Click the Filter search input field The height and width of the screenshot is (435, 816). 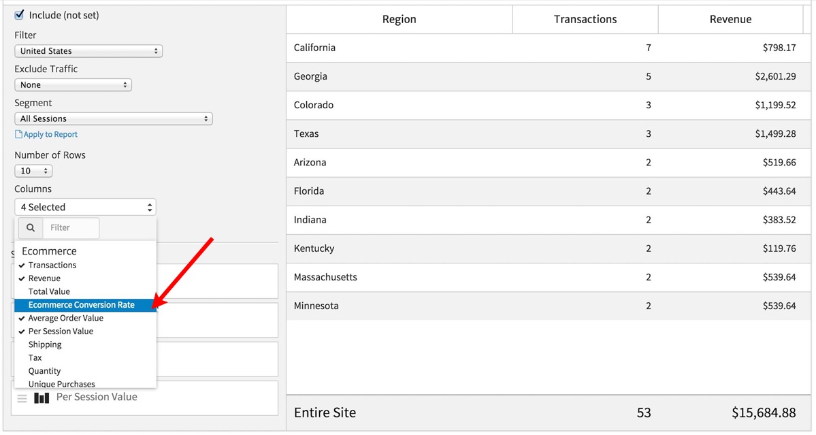click(x=71, y=227)
